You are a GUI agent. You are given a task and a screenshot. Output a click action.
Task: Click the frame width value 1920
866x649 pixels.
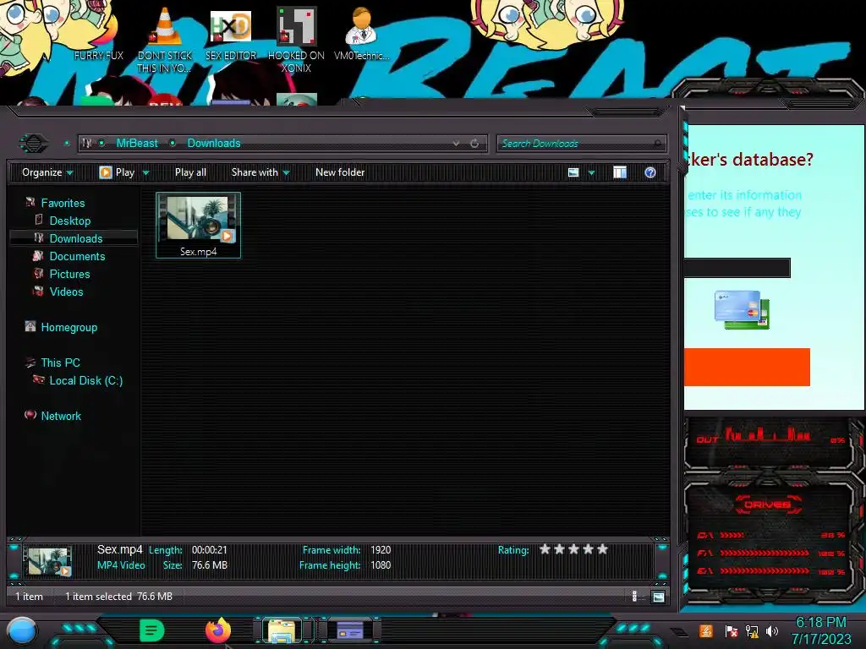pos(381,549)
